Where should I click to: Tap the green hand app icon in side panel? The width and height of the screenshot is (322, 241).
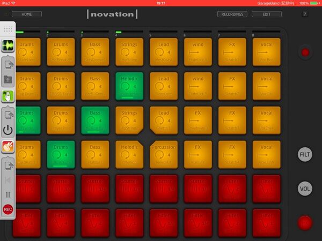tap(8, 96)
